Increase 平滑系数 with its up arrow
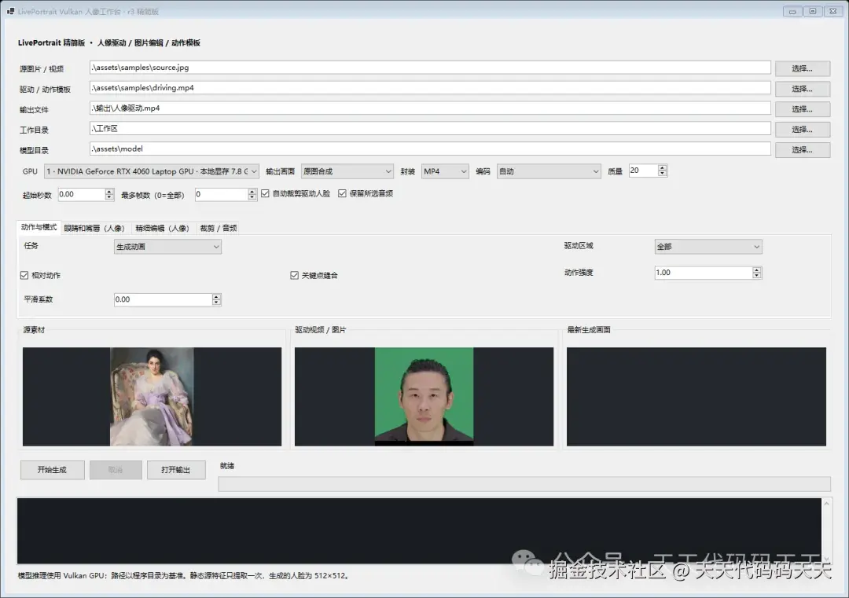The width and height of the screenshot is (849, 598). pyautogui.click(x=217, y=296)
